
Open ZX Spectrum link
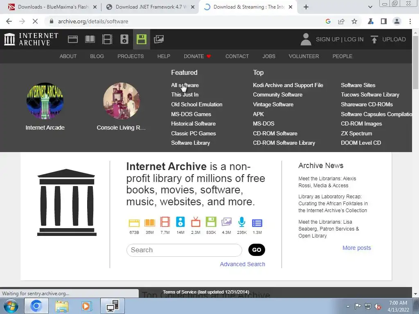point(356,133)
